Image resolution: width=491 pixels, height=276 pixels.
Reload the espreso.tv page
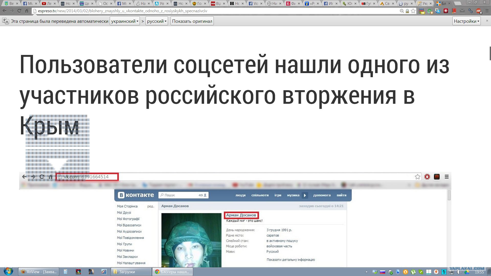point(19,11)
